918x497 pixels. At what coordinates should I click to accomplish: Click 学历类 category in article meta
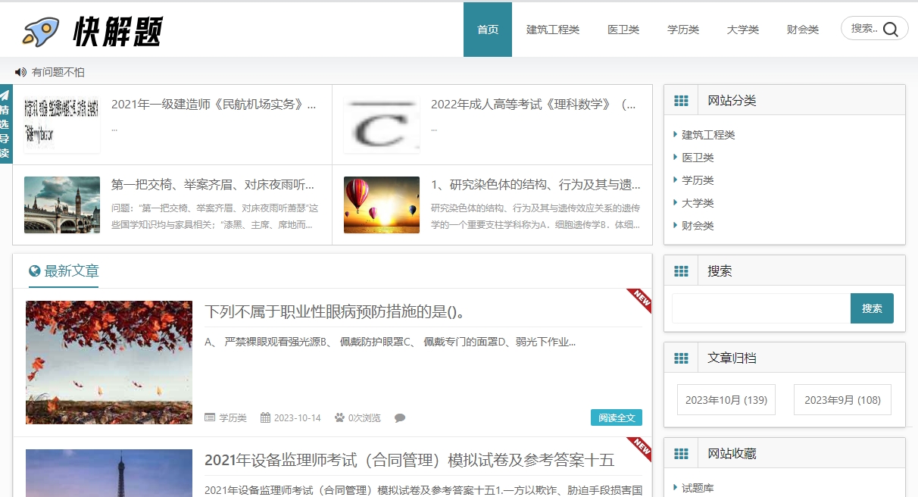[233, 418]
